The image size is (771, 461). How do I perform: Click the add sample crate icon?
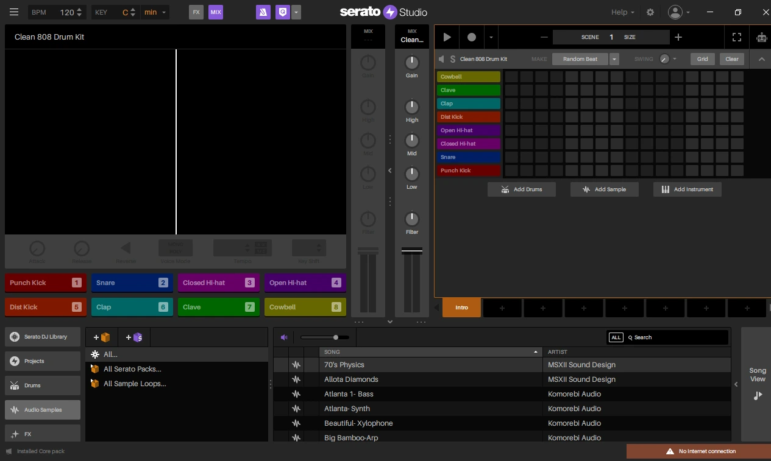134,337
